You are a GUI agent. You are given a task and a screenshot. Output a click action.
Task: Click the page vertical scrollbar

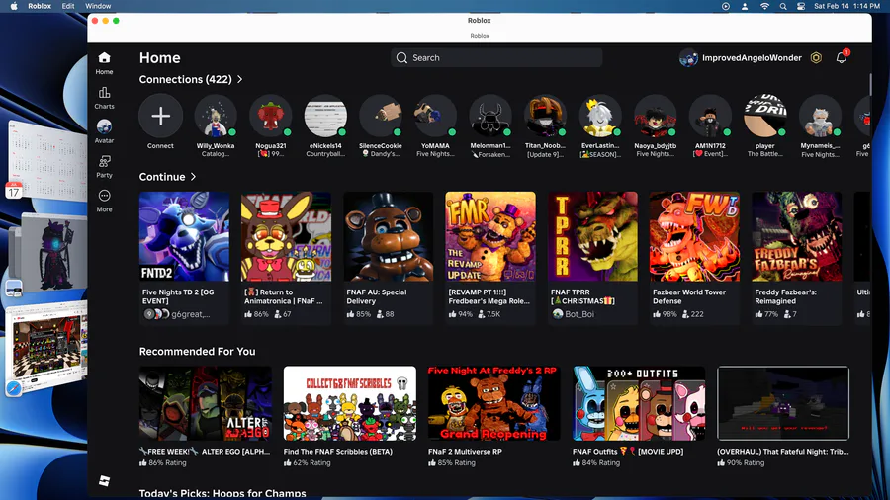(869, 84)
